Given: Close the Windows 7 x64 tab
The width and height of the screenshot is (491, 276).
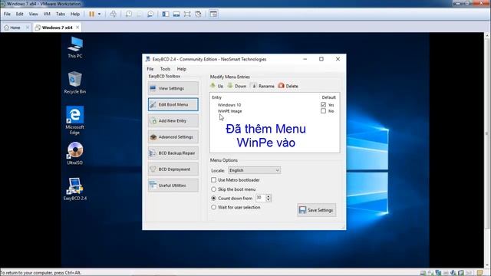Looking at the screenshot, I should pyautogui.click(x=77, y=28).
